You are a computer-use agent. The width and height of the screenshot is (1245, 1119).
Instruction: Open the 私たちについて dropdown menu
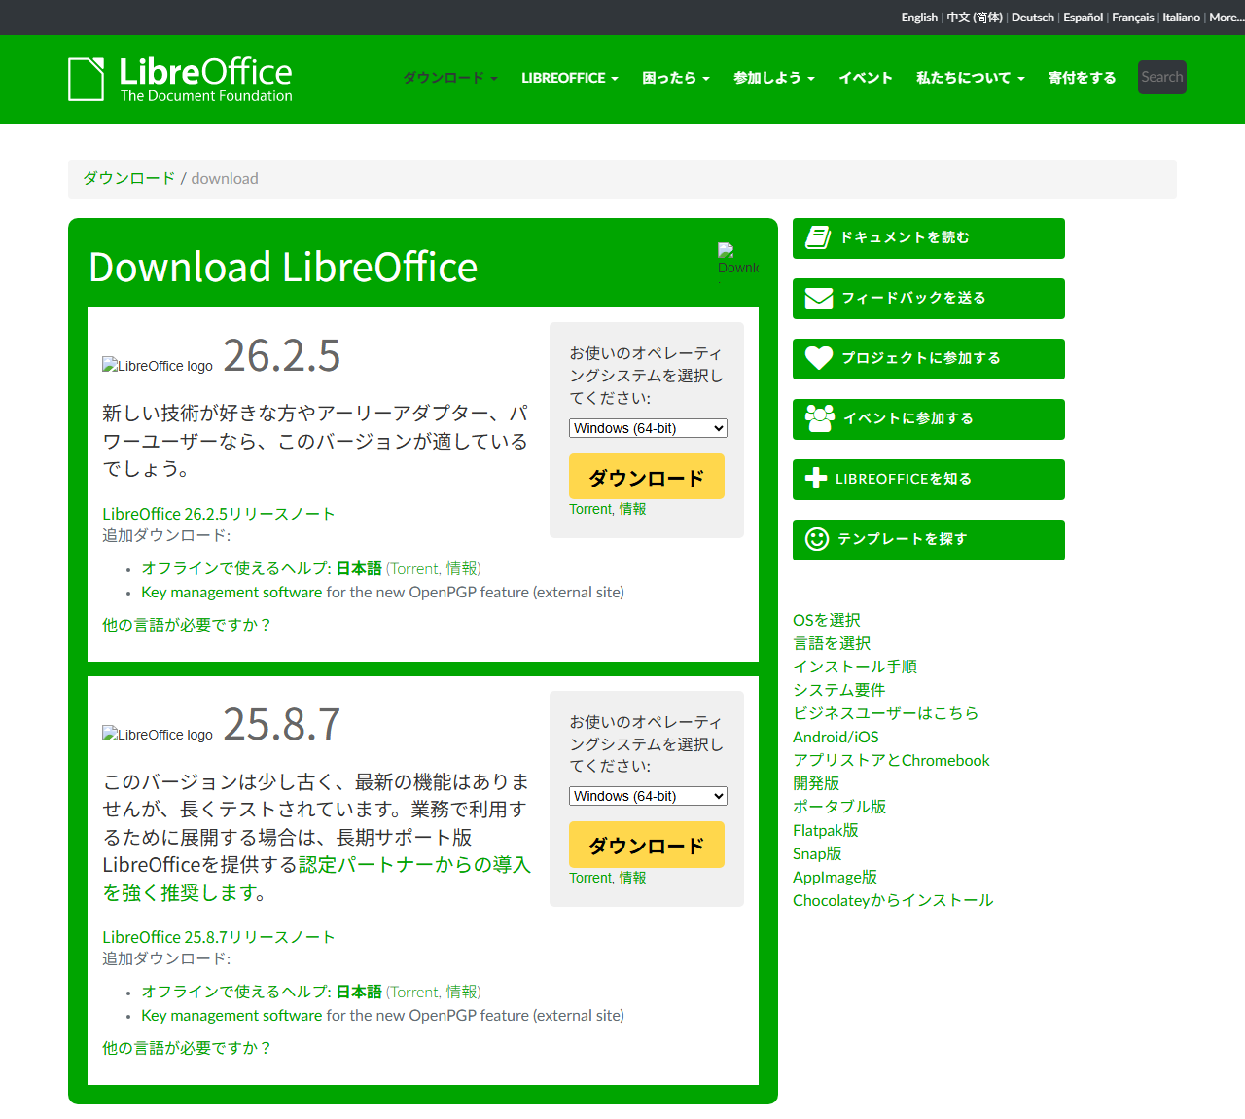pyautogui.click(x=971, y=78)
